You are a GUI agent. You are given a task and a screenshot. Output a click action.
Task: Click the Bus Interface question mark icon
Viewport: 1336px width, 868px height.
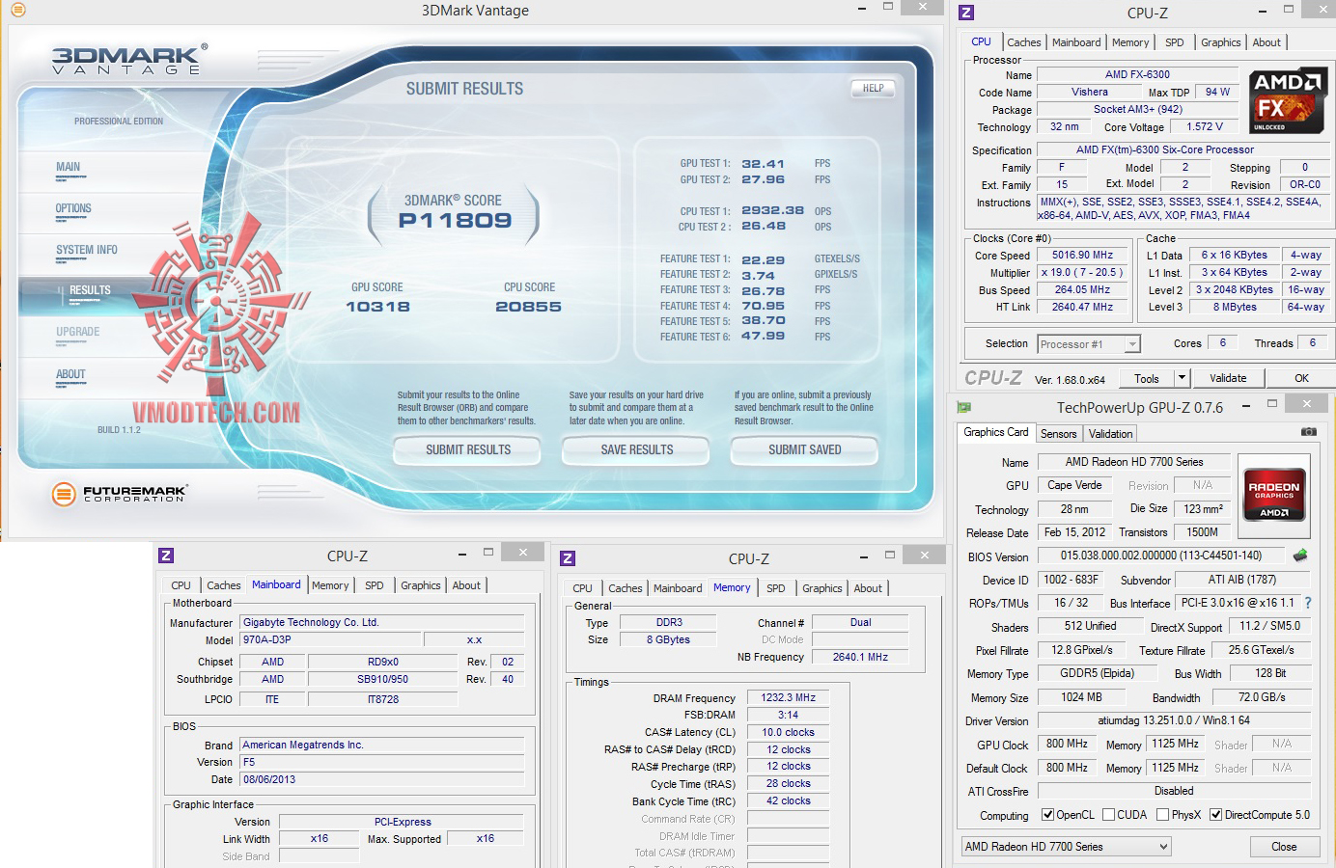(x=1308, y=603)
